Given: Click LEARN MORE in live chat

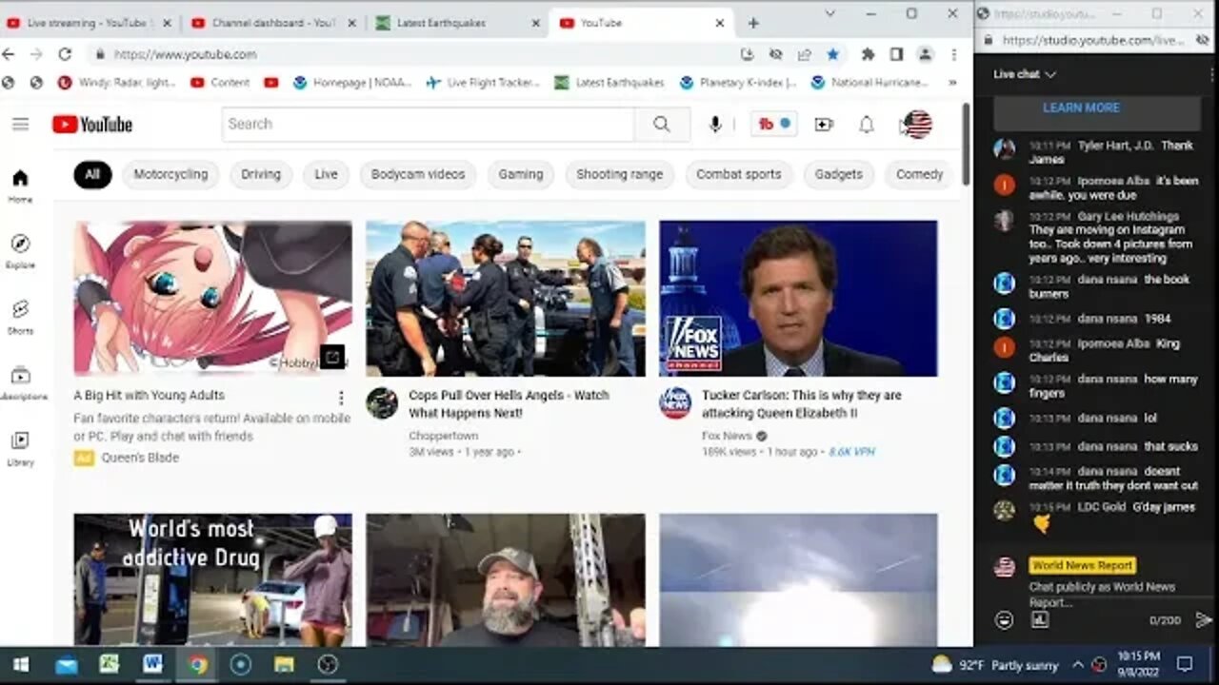Looking at the screenshot, I should [x=1081, y=108].
